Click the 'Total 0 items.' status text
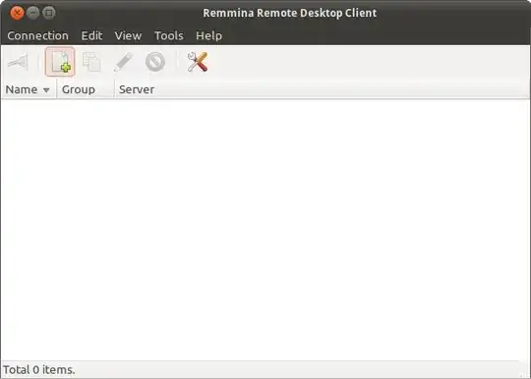This screenshot has height=379, width=531. click(x=39, y=370)
